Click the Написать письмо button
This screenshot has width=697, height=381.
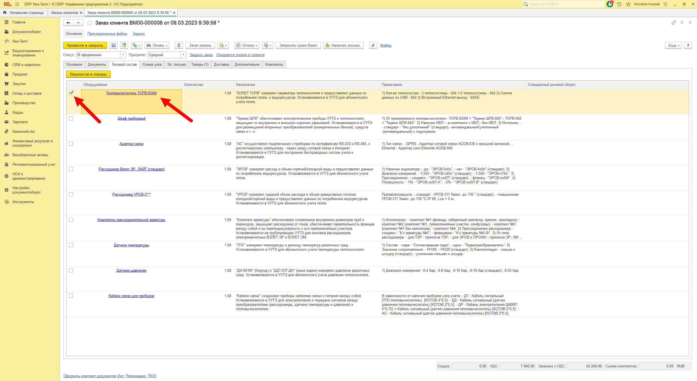pos(343,45)
